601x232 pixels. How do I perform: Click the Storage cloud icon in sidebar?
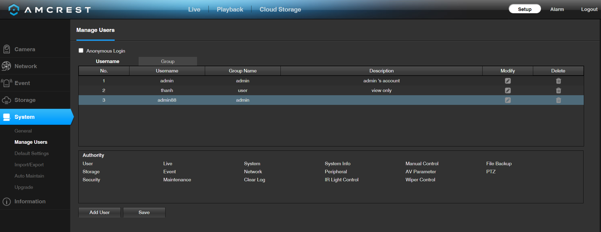(x=6, y=100)
